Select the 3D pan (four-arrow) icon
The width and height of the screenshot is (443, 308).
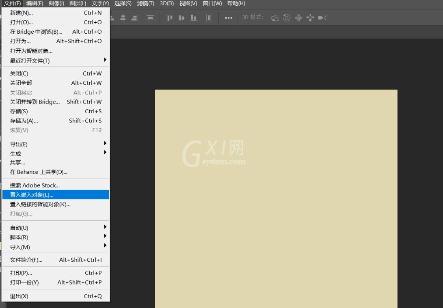pos(298,18)
